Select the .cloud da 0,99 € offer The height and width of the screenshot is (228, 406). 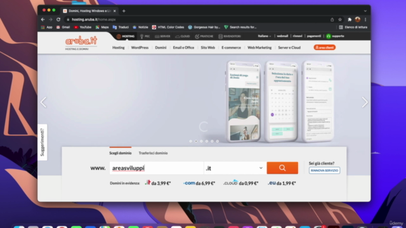coord(240,183)
